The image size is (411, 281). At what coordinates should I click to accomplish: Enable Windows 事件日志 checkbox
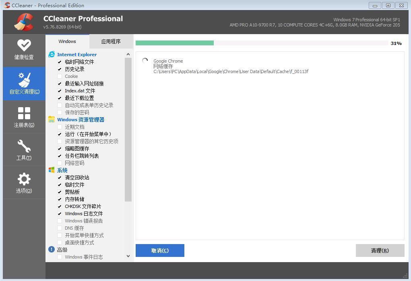pyautogui.click(x=60, y=257)
